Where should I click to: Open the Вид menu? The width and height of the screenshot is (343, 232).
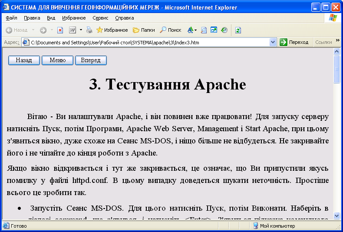[x=51, y=18]
